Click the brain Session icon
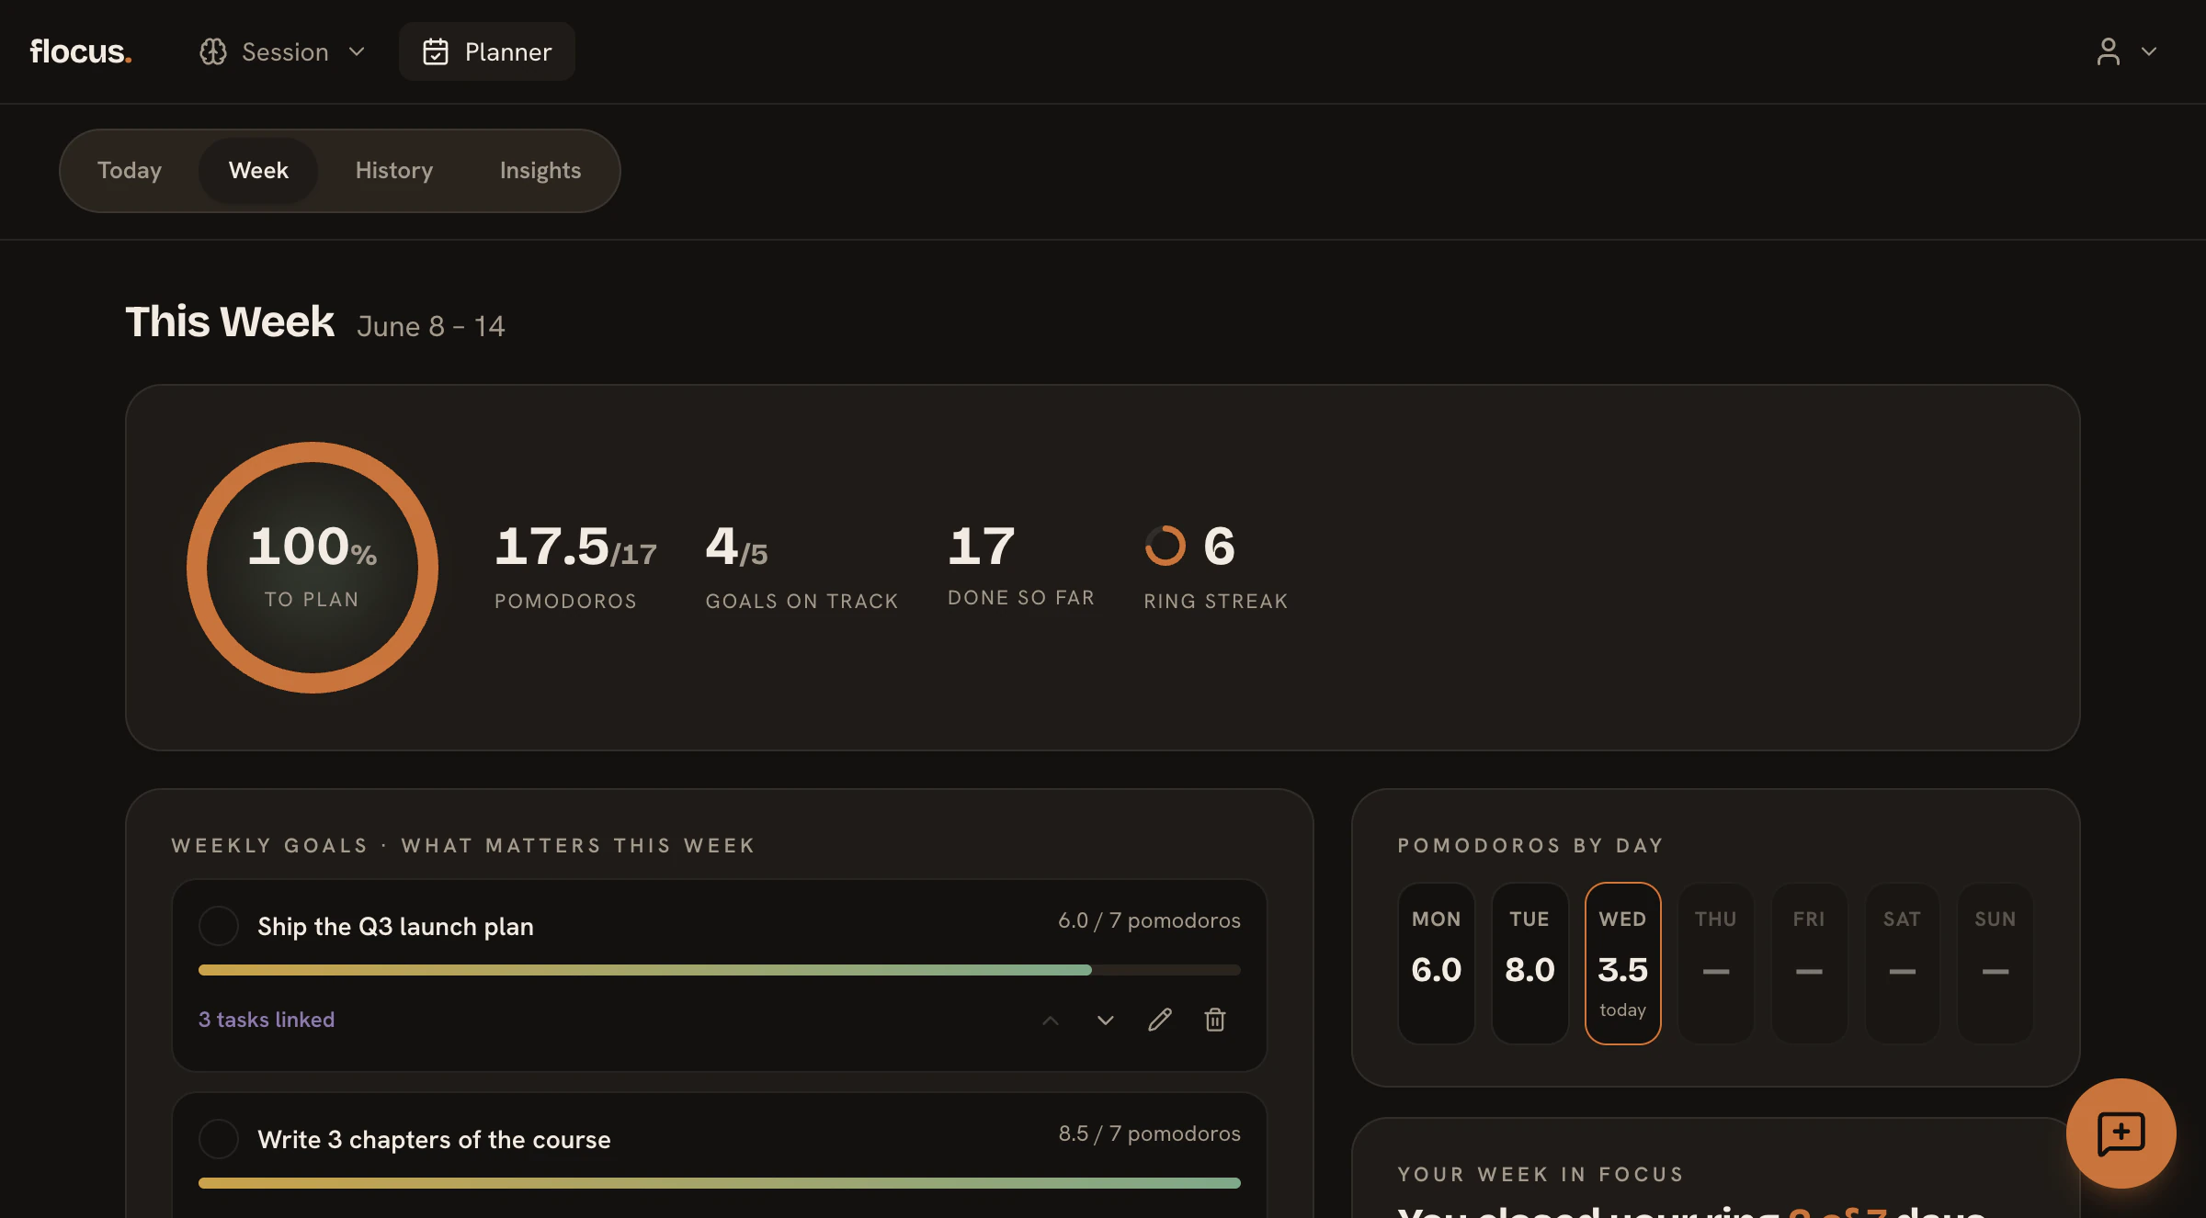The width and height of the screenshot is (2206, 1218). point(213,51)
